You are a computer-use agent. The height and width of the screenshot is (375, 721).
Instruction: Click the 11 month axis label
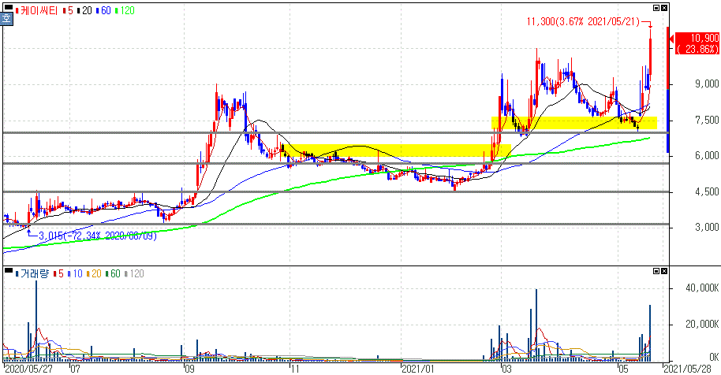point(295,369)
